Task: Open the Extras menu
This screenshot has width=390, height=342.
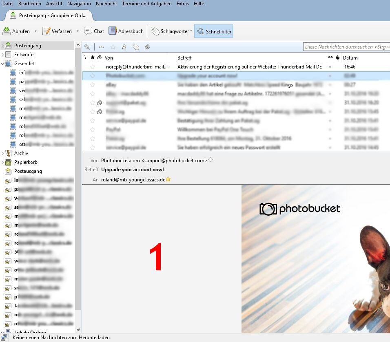Action: pyautogui.click(x=183, y=4)
